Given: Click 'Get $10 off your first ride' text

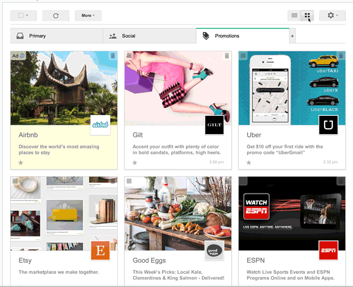Looking at the screenshot, I should point(285,149).
